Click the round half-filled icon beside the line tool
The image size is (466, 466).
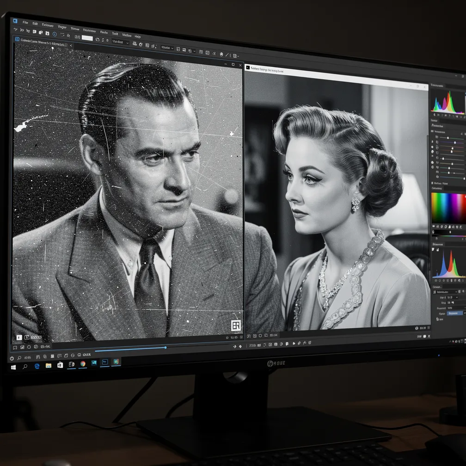(x=221, y=55)
